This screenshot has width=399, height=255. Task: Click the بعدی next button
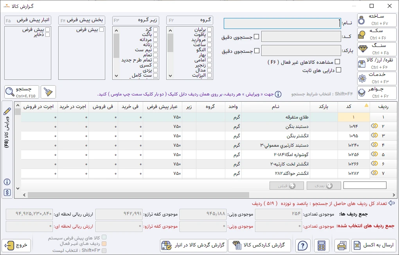(324, 186)
